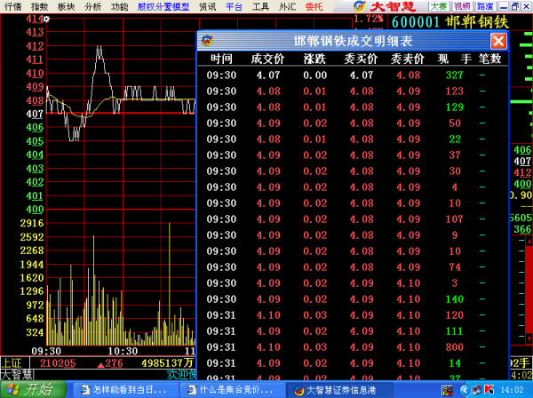
Task: Open the 指数 menu
Action: tap(39, 6)
